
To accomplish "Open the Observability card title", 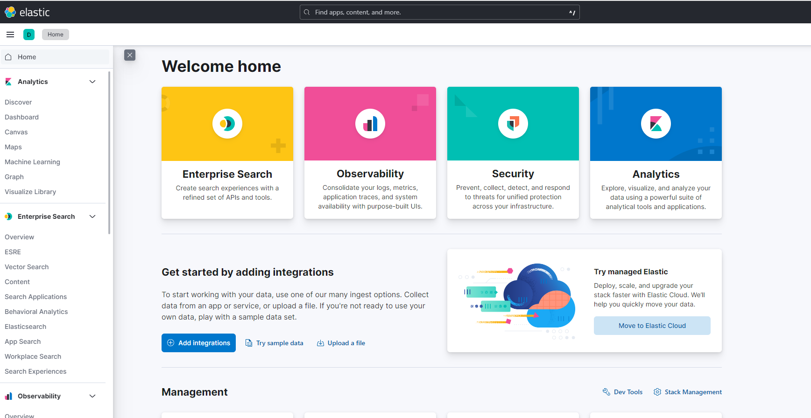I will pos(370,174).
